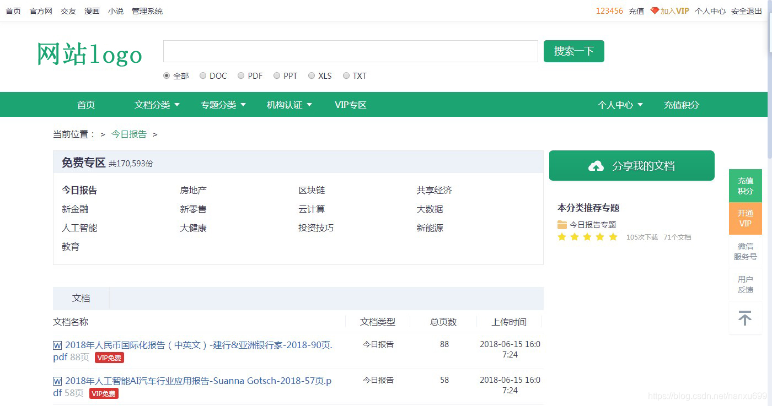Click the back-to-top arrow icon
772x406 pixels.
(745, 318)
